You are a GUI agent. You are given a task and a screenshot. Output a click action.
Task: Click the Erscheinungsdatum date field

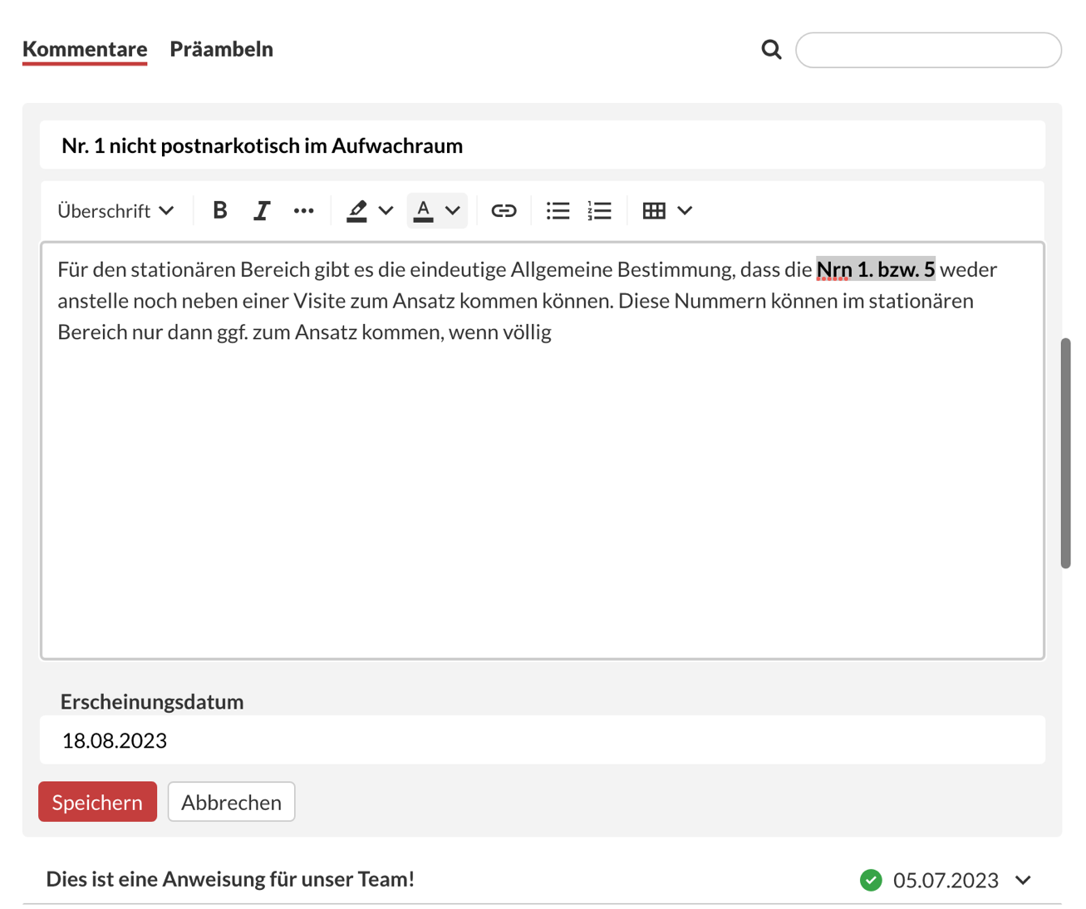[542, 740]
